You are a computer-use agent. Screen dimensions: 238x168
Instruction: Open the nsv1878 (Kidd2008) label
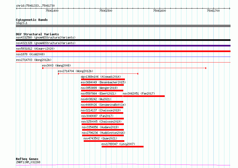point(30,54)
